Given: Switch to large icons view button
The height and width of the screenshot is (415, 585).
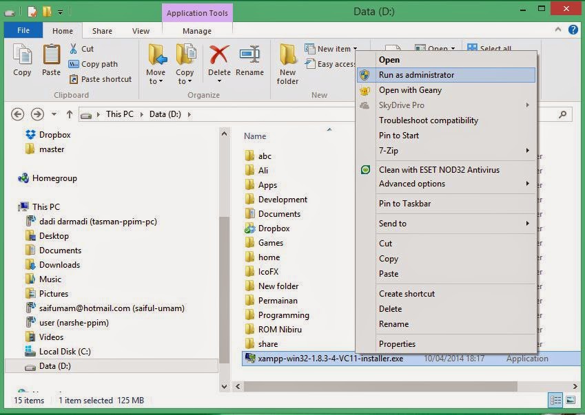Looking at the screenshot, I should [570, 400].
